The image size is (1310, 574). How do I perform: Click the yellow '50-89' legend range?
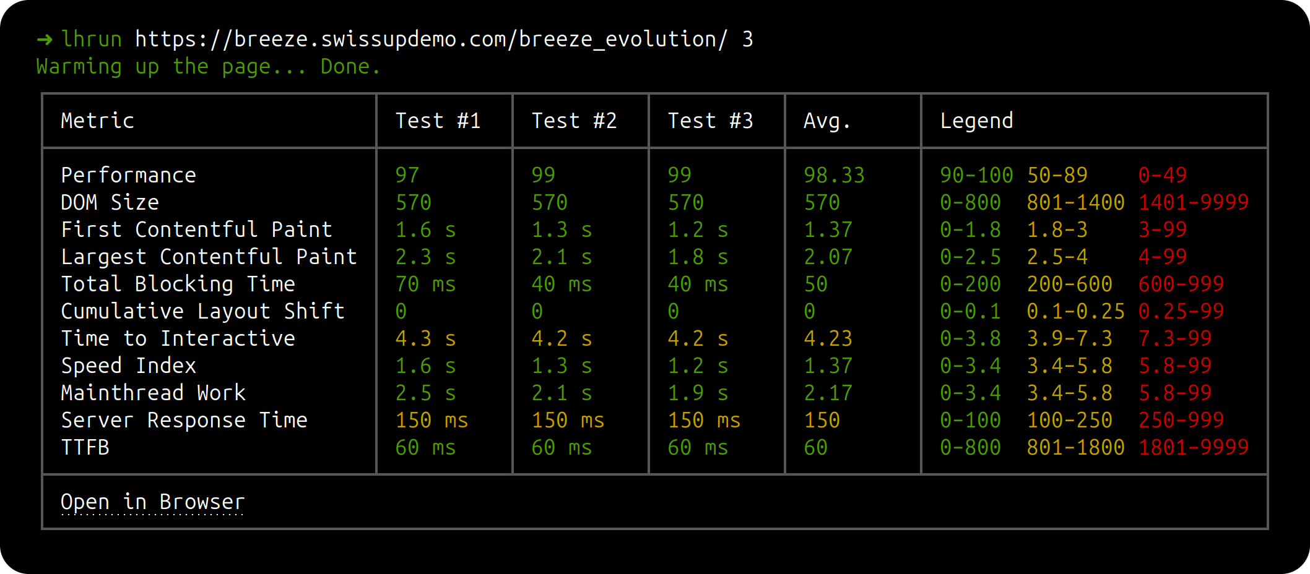[x=1057, y=175]
